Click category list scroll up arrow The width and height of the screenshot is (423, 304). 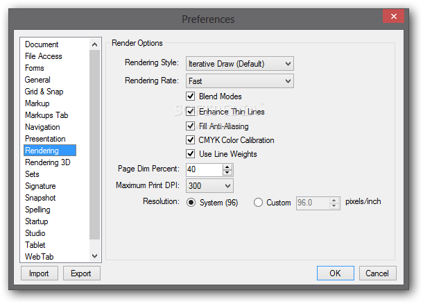[95, 44]
